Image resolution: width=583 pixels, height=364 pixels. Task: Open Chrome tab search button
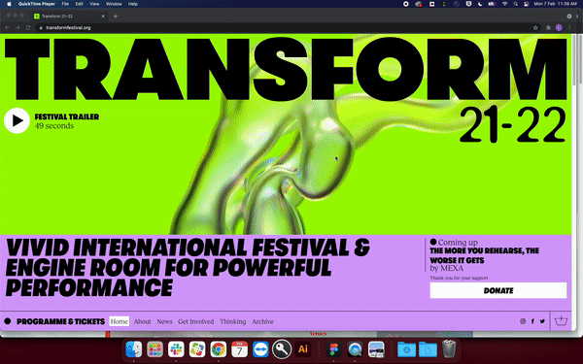pos(569,16)
